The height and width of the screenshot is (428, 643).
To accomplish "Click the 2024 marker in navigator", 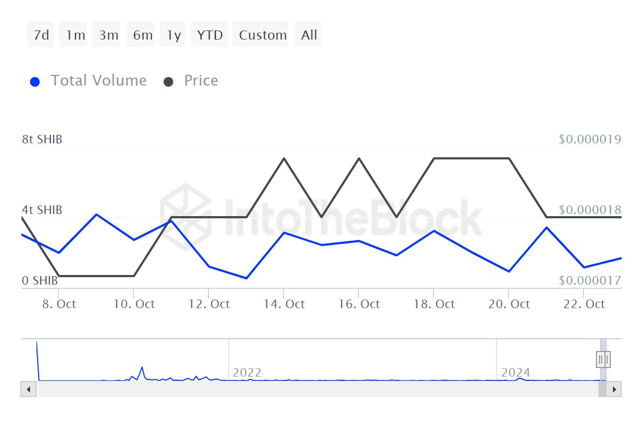I will click(515, 372).
